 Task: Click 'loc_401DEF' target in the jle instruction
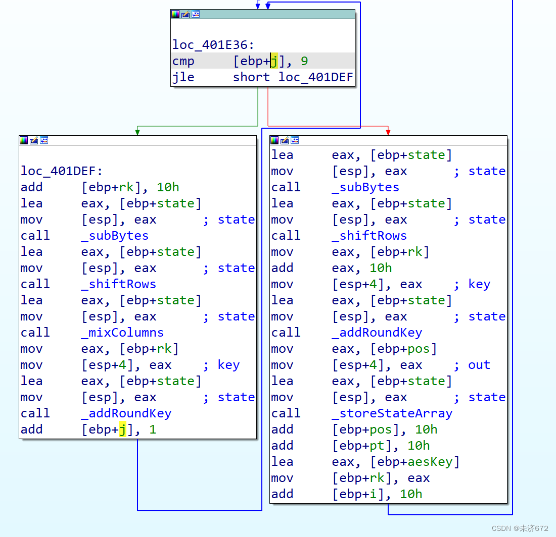(x=315, y=77)
